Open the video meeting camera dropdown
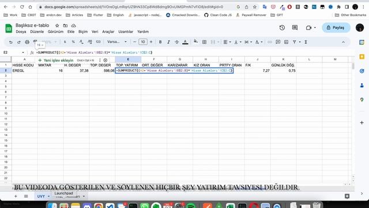This screenshot has width=369, height=208. (x=311, y=28)
